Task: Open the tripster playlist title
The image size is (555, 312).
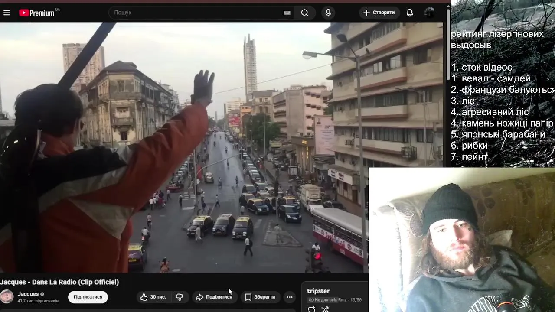Action: (318, 291)
